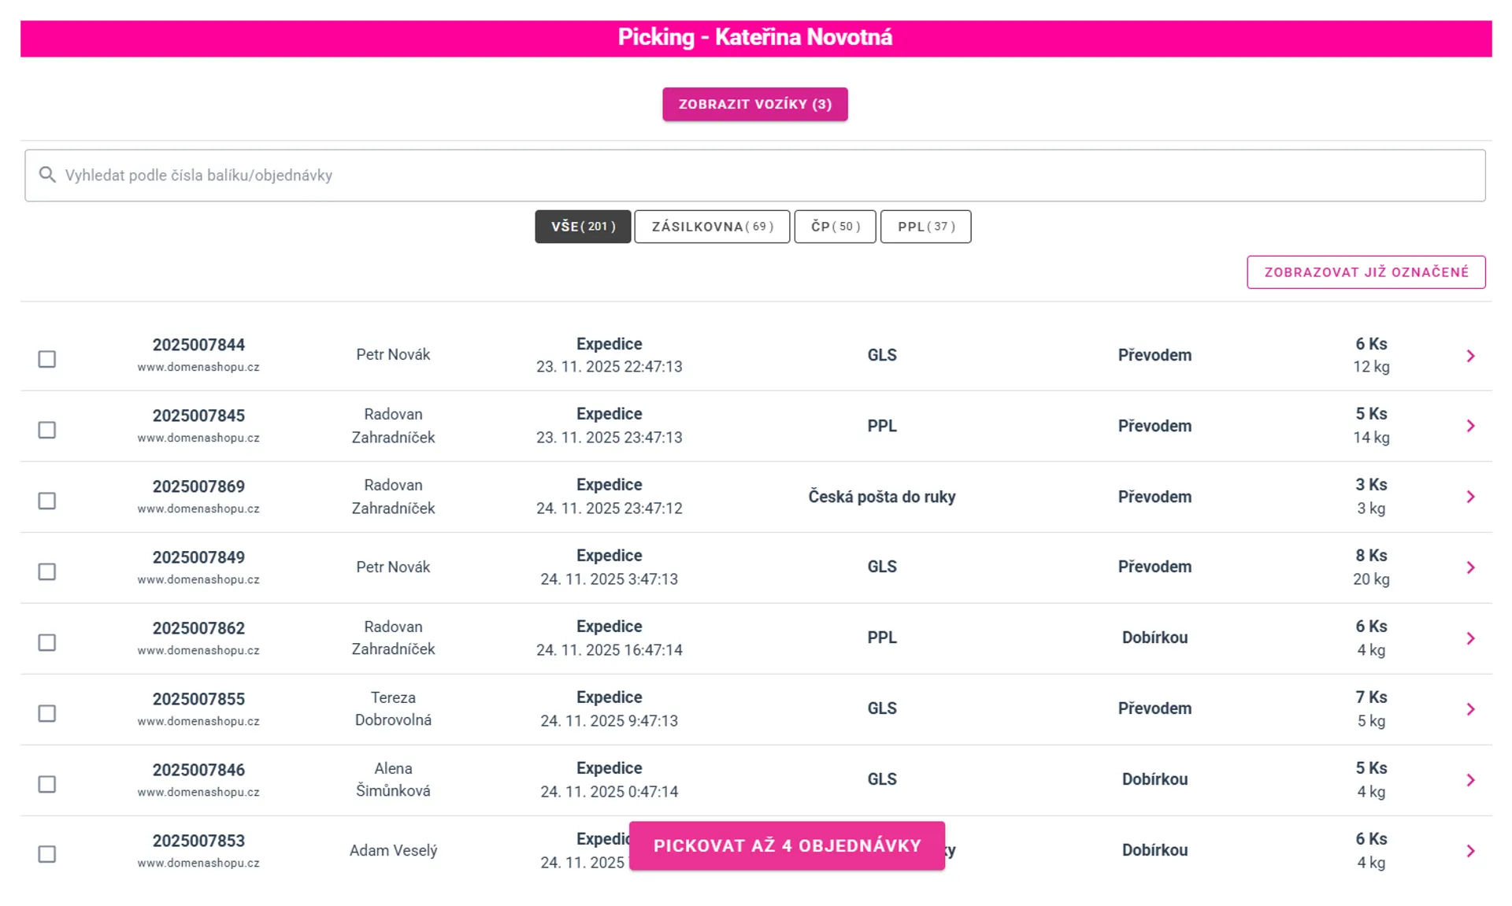Open order 2025007845 details arrow
Screen dimensions: 1512x906
1469,426
